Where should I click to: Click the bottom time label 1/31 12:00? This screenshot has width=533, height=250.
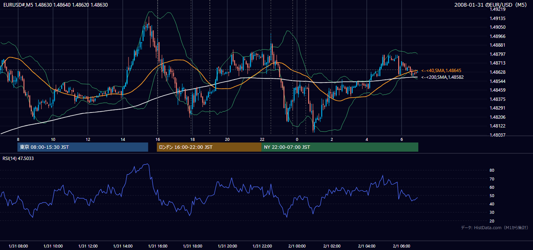[x=88, y=246]
